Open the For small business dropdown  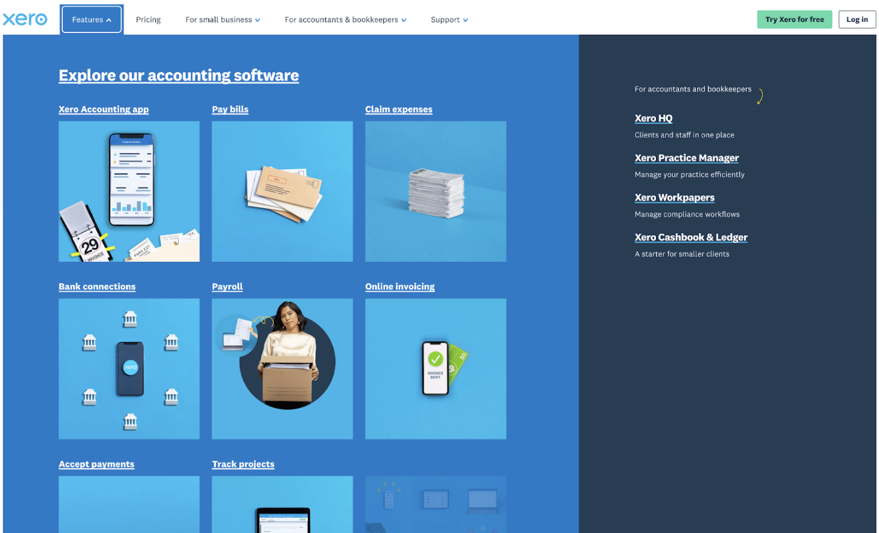222,19
